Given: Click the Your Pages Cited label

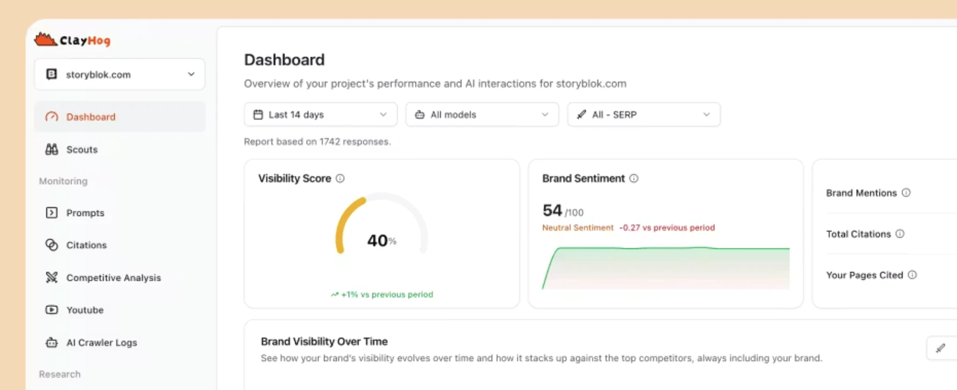Looking at the screenshot, I should click(864, 275).
